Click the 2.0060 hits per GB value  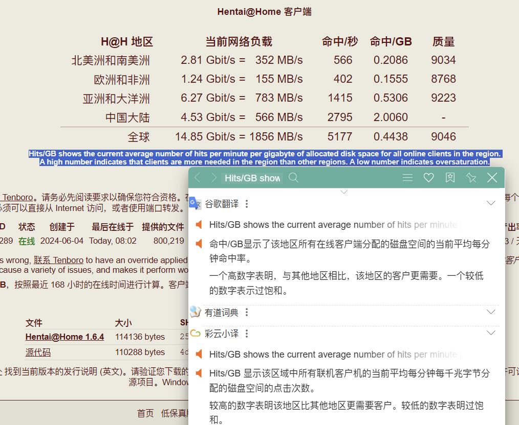[x=391, y=117]
